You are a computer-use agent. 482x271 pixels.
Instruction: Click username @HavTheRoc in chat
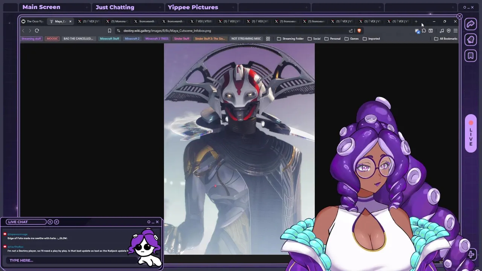pyautogui.click(x=15, y=247)
